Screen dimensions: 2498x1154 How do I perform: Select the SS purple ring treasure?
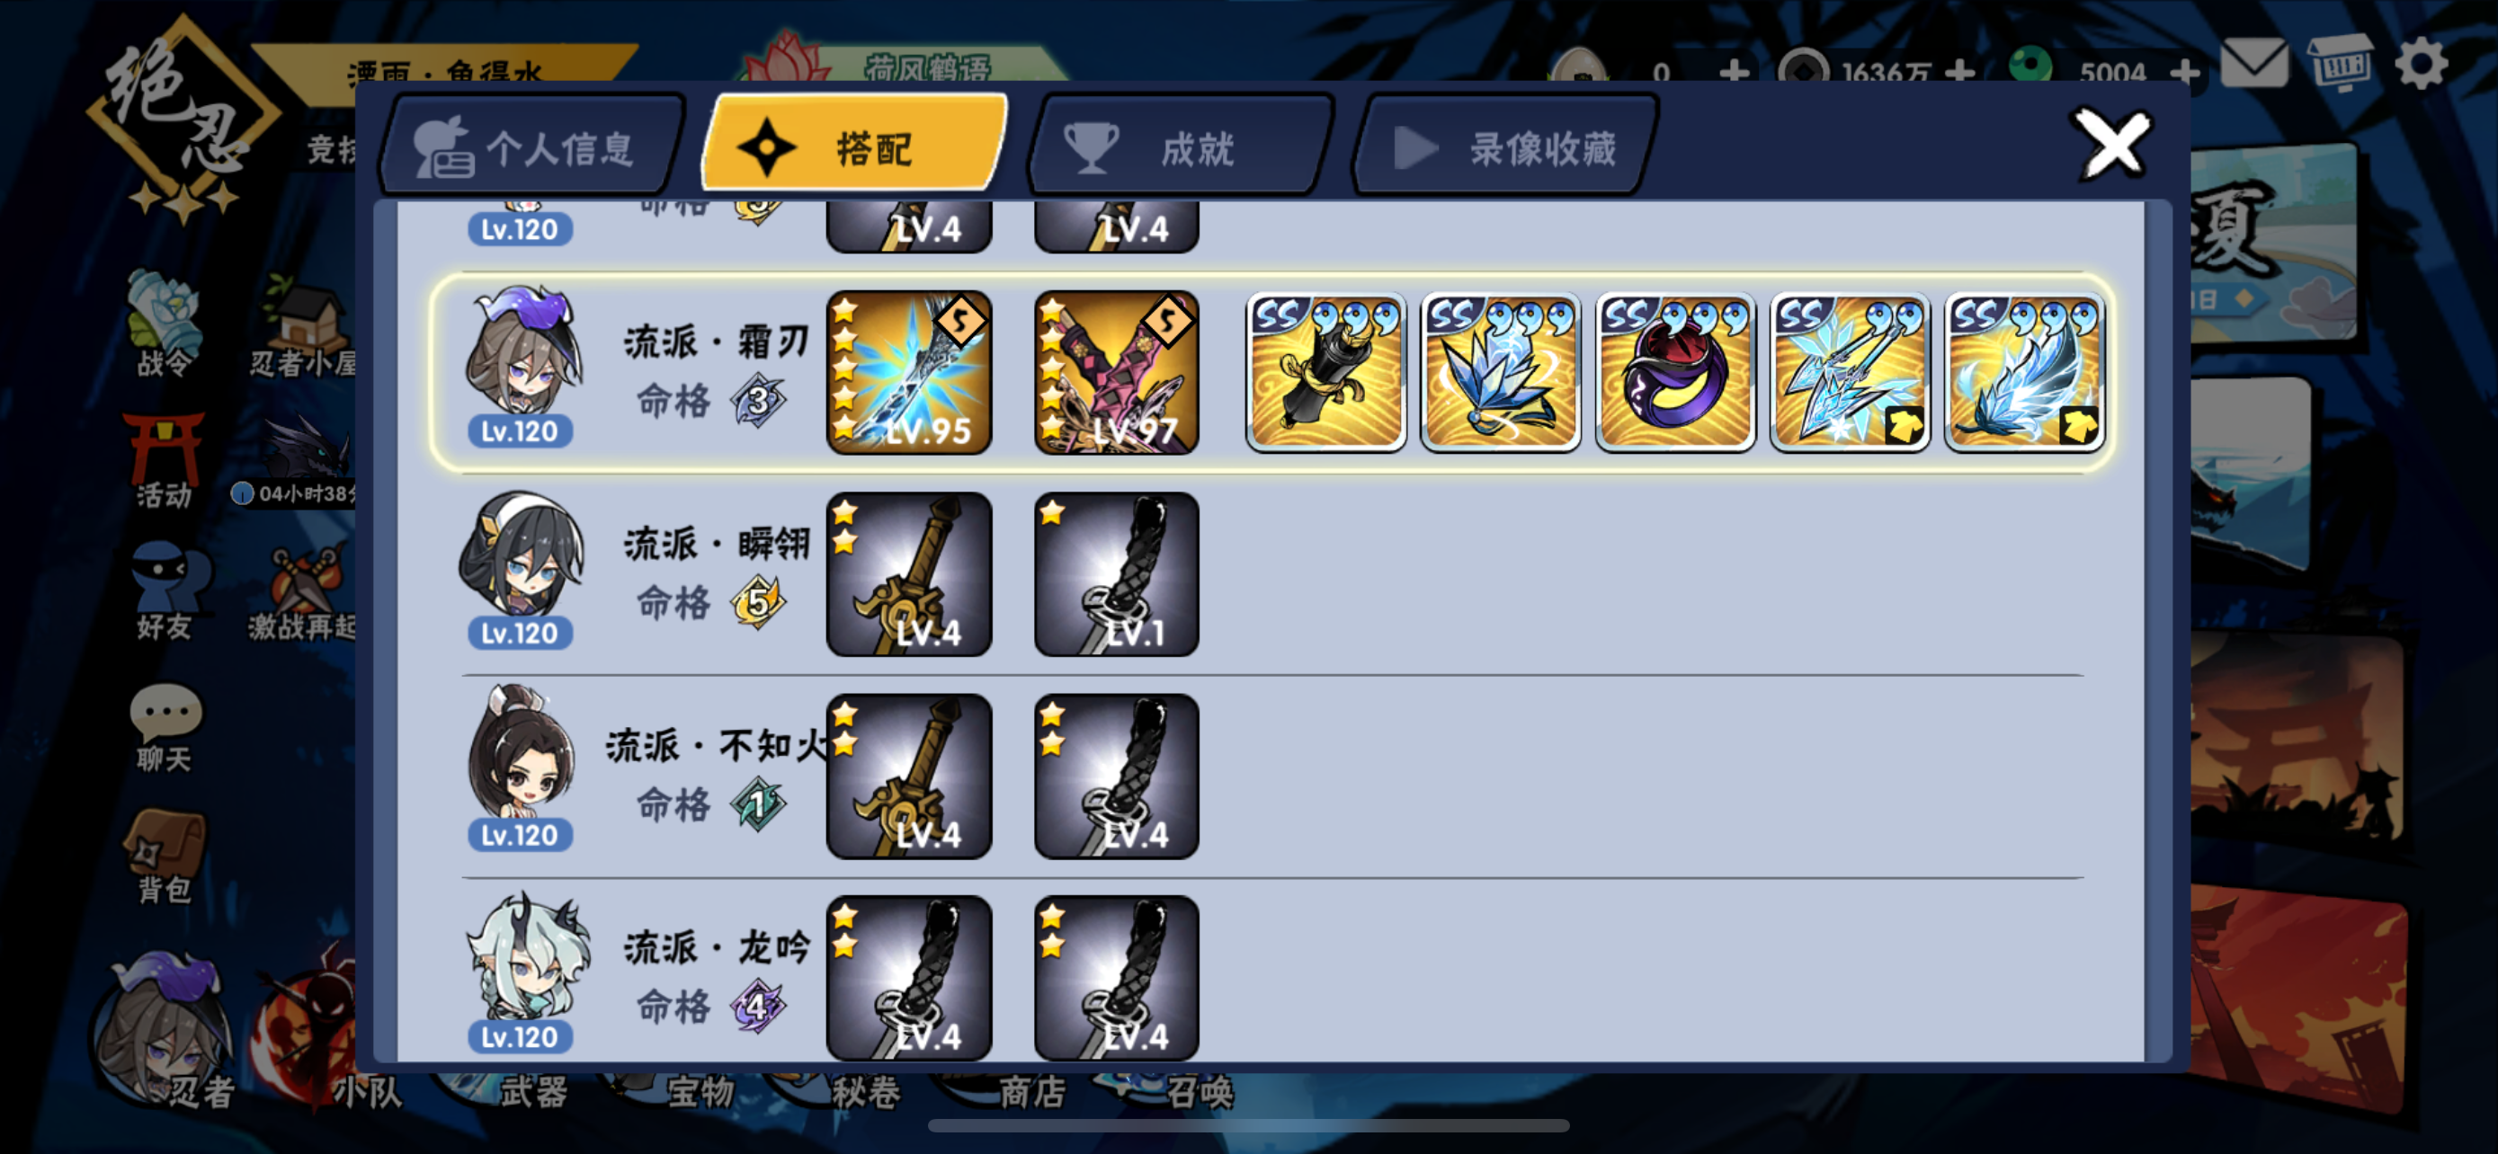[1674, 372]
